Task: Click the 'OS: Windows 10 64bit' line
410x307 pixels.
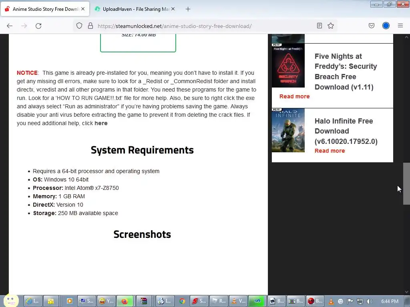Action: (61, 179)
